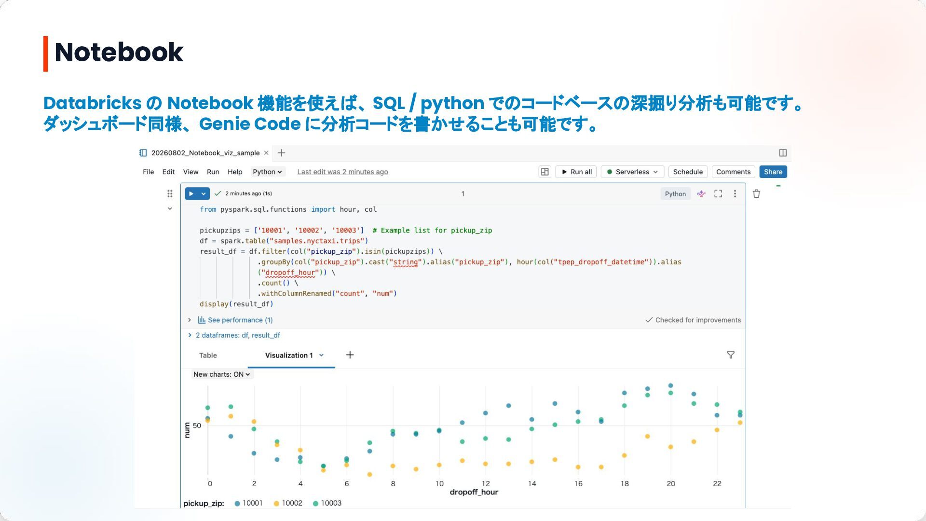
Task: Click the display(result_df) code line
Action: point(236,304)
